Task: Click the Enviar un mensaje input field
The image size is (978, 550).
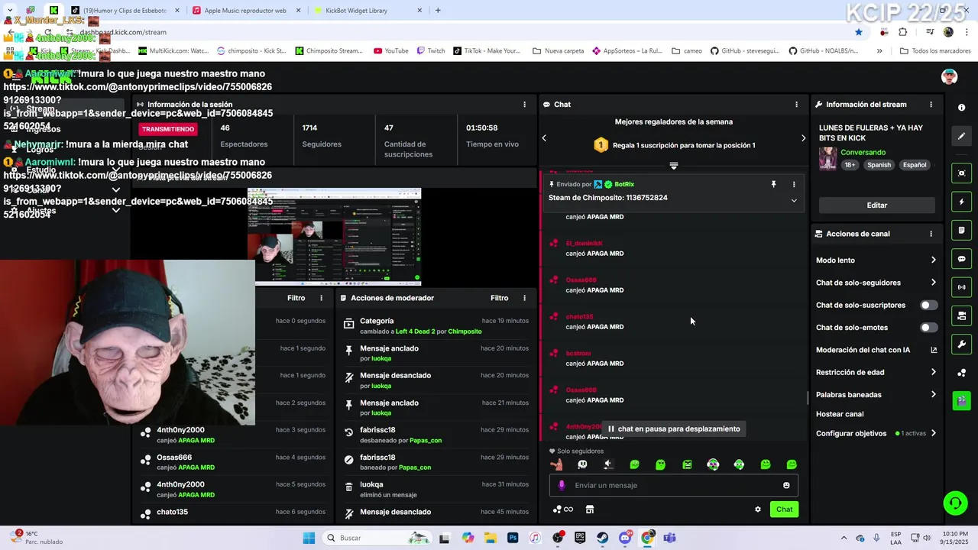Action: [x=673, y=485]
